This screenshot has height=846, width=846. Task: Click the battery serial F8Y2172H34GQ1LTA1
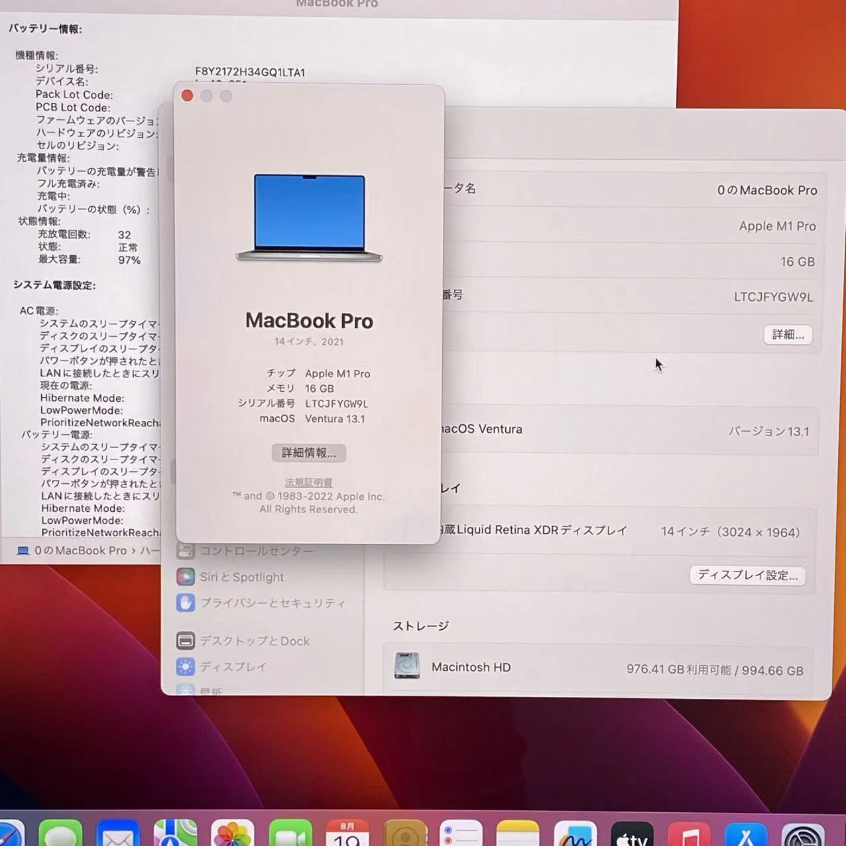(x=250, y=72)
